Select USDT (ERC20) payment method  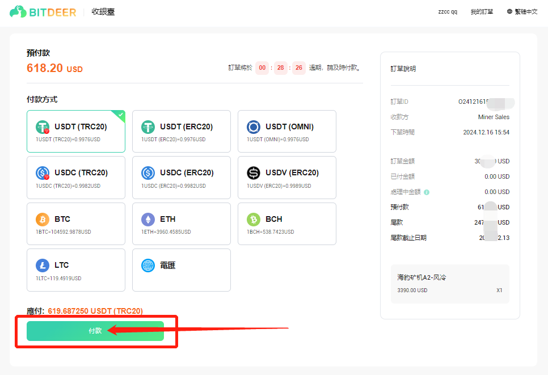182,132
